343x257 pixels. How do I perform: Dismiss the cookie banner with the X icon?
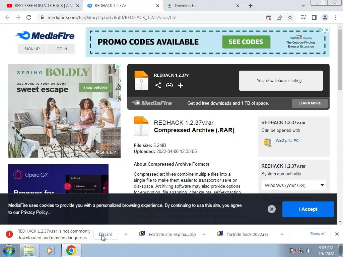pos(271,209)
